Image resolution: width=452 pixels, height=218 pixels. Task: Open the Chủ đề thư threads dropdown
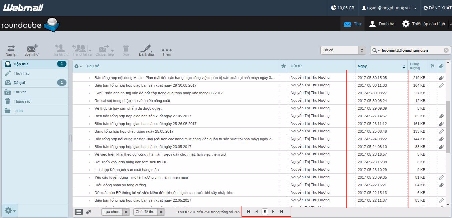[149, 212]
